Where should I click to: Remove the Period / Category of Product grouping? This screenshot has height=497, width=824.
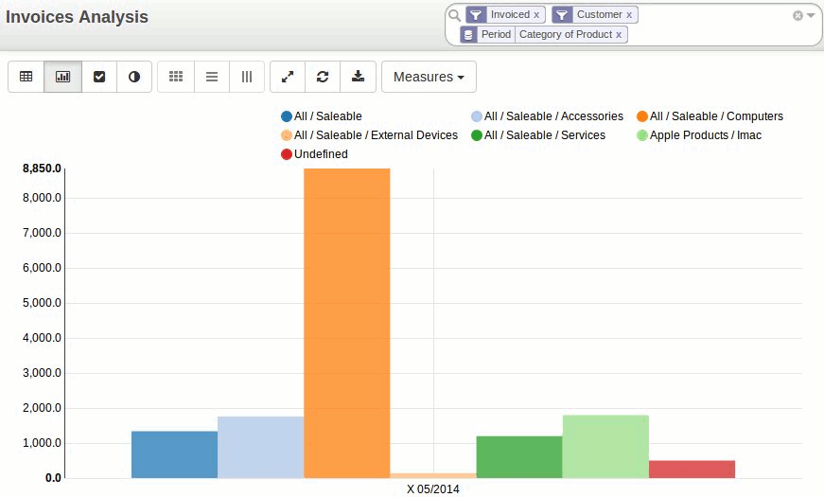coord(619,34)
